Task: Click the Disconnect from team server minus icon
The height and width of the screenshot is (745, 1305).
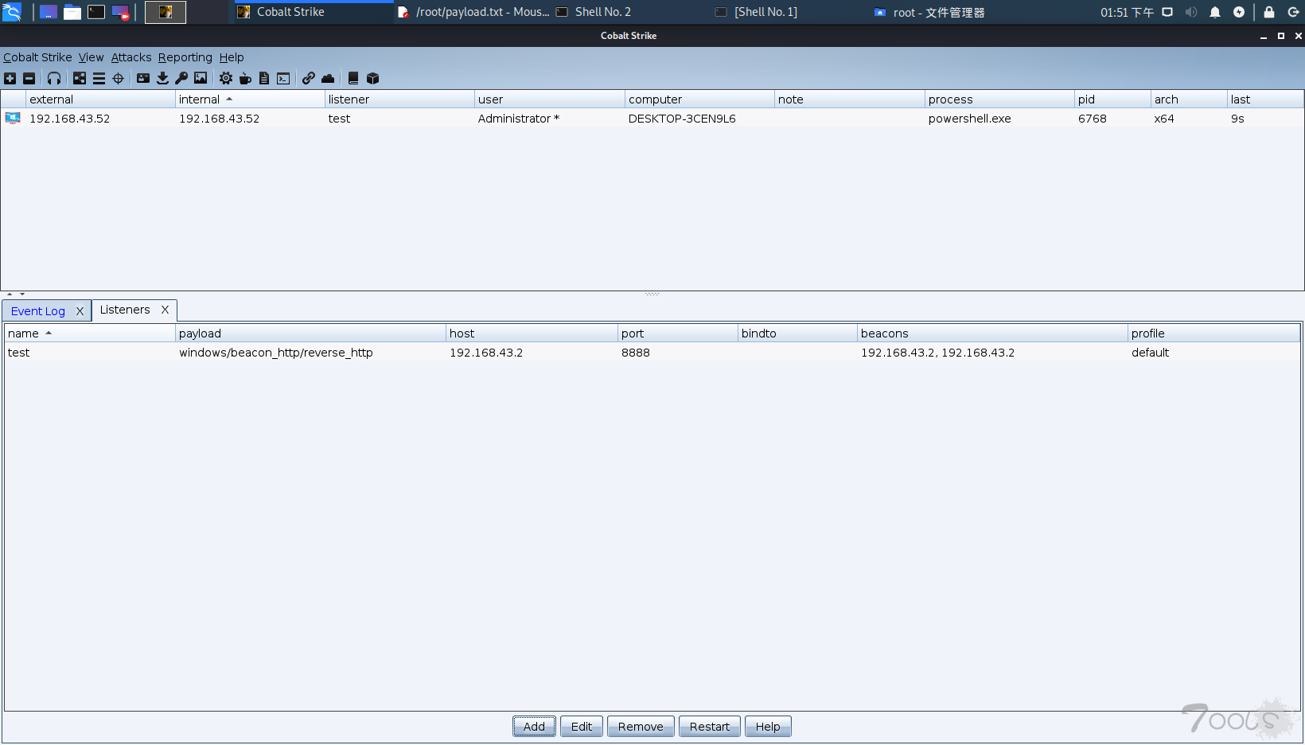Action: click(29, 78)
